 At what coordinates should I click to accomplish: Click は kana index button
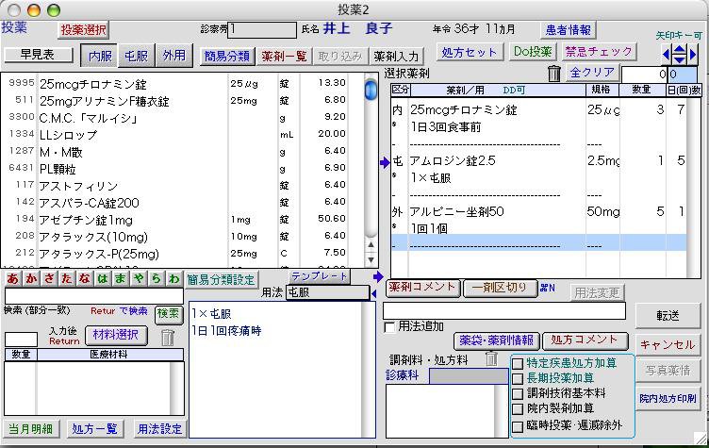coord(103,279)
